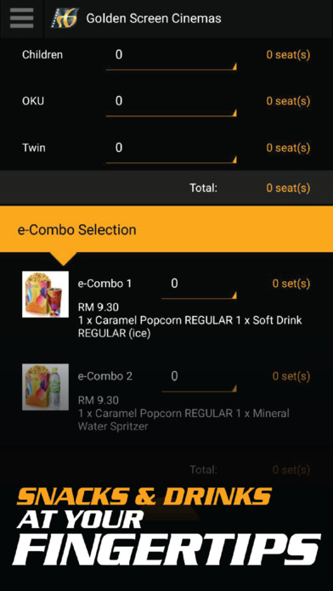
Task: Click the Twin ticket type label
Action: 34,148
